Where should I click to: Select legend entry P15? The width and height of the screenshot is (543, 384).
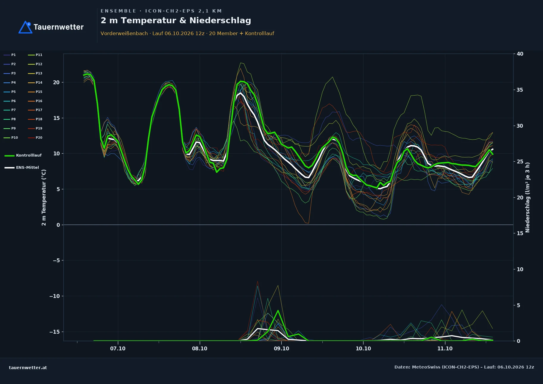pos(35,92)
